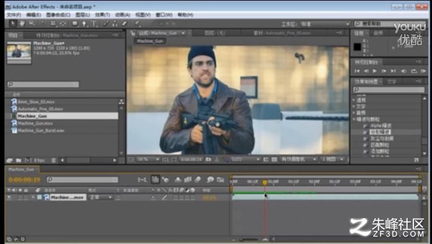Step to next frame in preview panel
Image resolution: width=432 pixels, height=244 pixels.
pos(384,71)
